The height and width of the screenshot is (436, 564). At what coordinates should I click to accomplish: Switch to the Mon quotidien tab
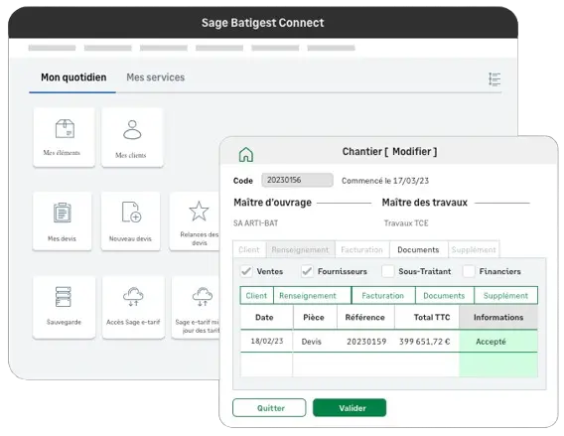(x=73, y=77)
